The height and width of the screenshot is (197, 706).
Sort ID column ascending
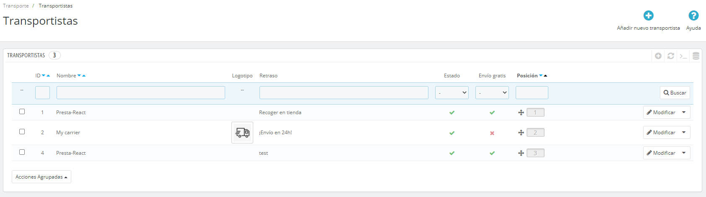click(x=48, y=76)
